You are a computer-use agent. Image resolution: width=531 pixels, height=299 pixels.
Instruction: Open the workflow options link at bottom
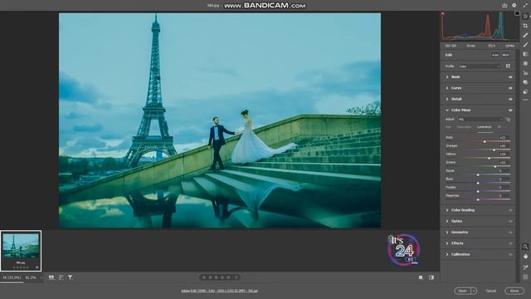[219, 291]
